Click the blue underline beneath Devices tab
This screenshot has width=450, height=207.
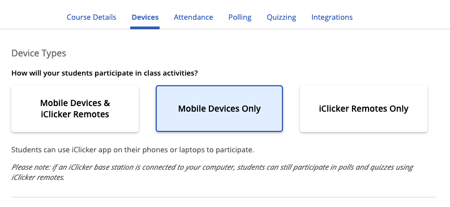click(x=145, y=28)
